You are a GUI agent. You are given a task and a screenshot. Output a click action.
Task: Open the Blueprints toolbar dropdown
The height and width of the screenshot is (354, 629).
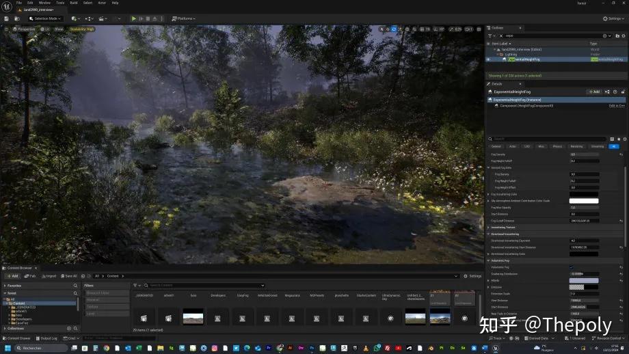point(89,18)
